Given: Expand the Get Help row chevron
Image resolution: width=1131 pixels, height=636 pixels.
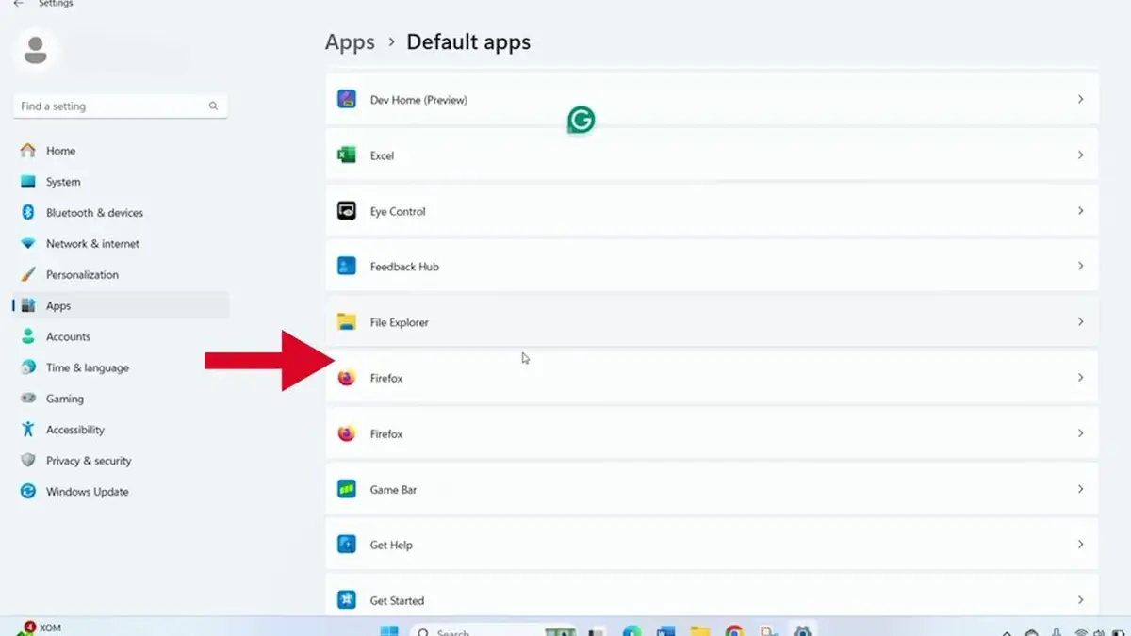Looking at the screenshot, I should tap(1080, 545).
